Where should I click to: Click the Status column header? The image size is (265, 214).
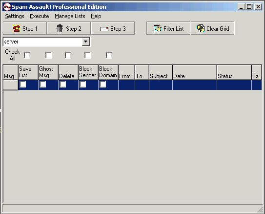tap(234, 72)
